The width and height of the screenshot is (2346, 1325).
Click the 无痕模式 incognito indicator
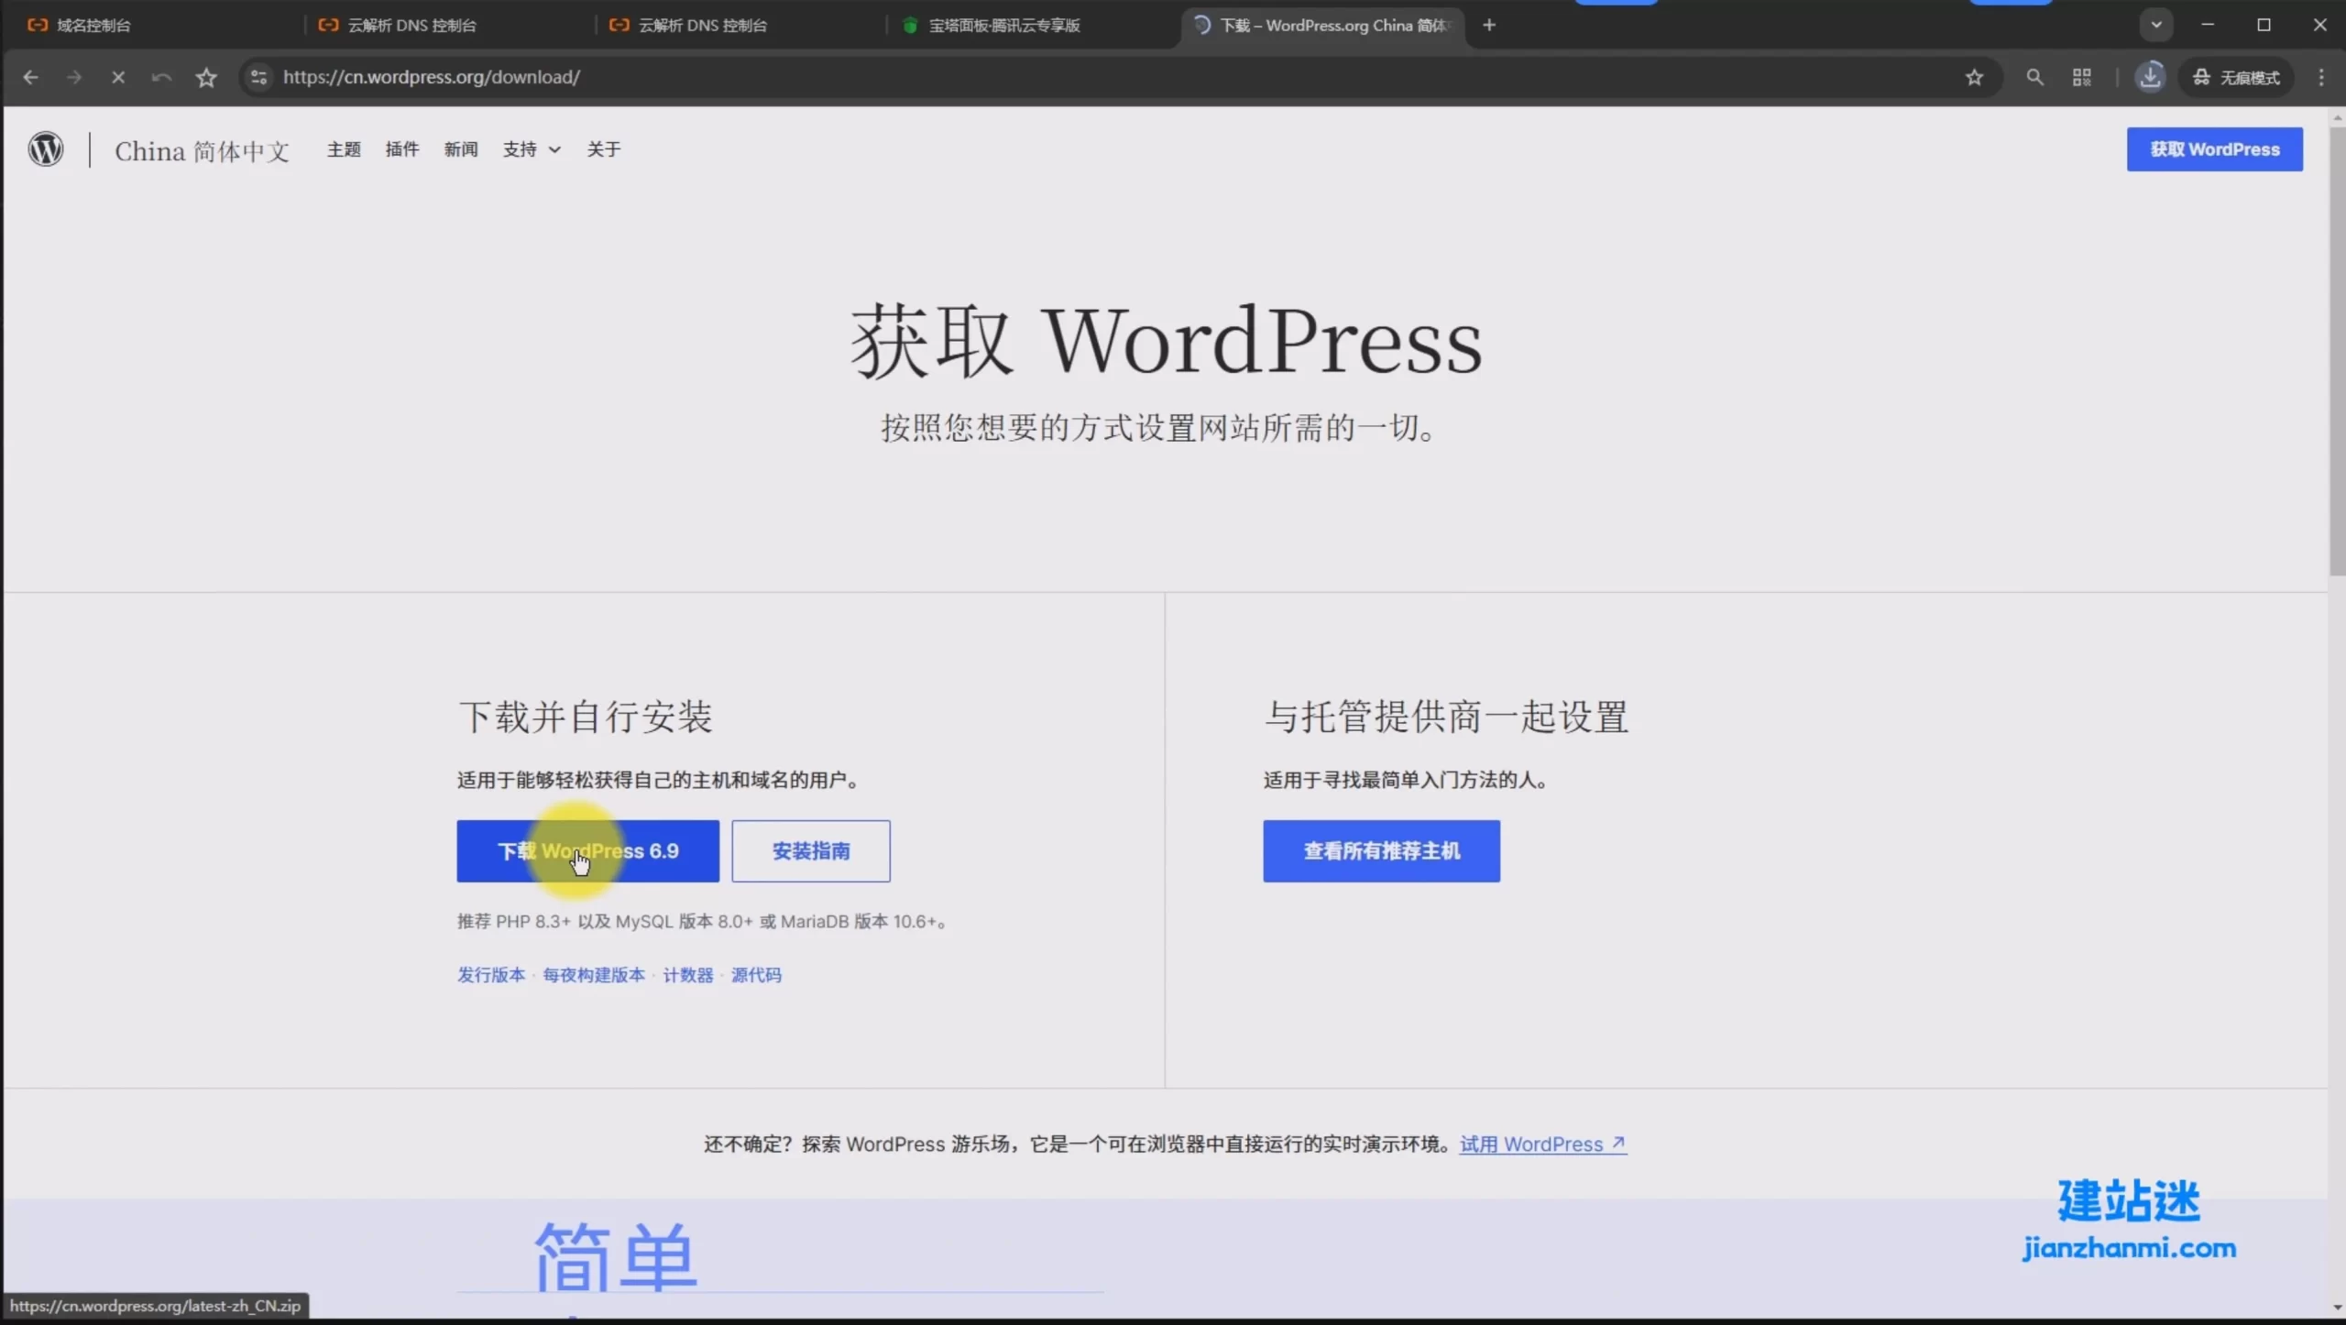point(2236,78)
